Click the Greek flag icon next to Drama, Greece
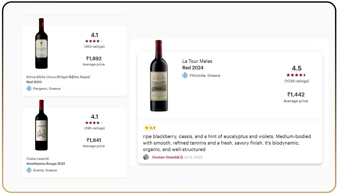This screenshot has height=194, width=338. 29,170
